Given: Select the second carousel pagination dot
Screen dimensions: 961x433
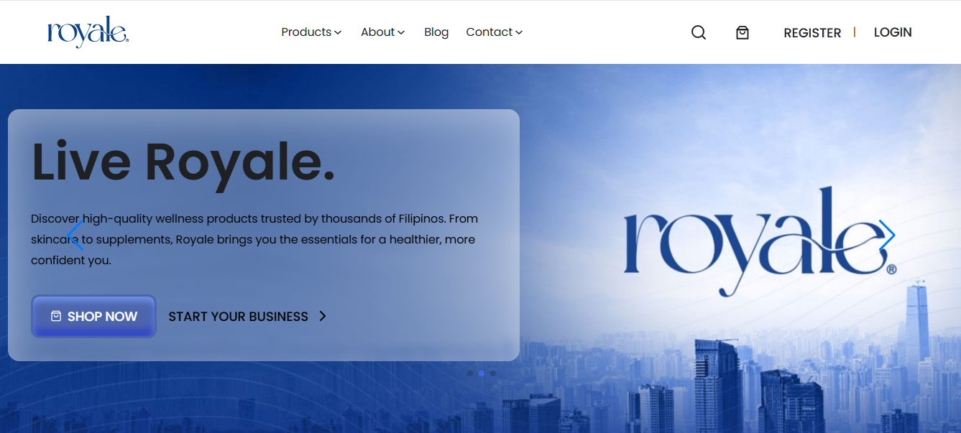Looking at the screenshot, I should [x=482, y=373].
